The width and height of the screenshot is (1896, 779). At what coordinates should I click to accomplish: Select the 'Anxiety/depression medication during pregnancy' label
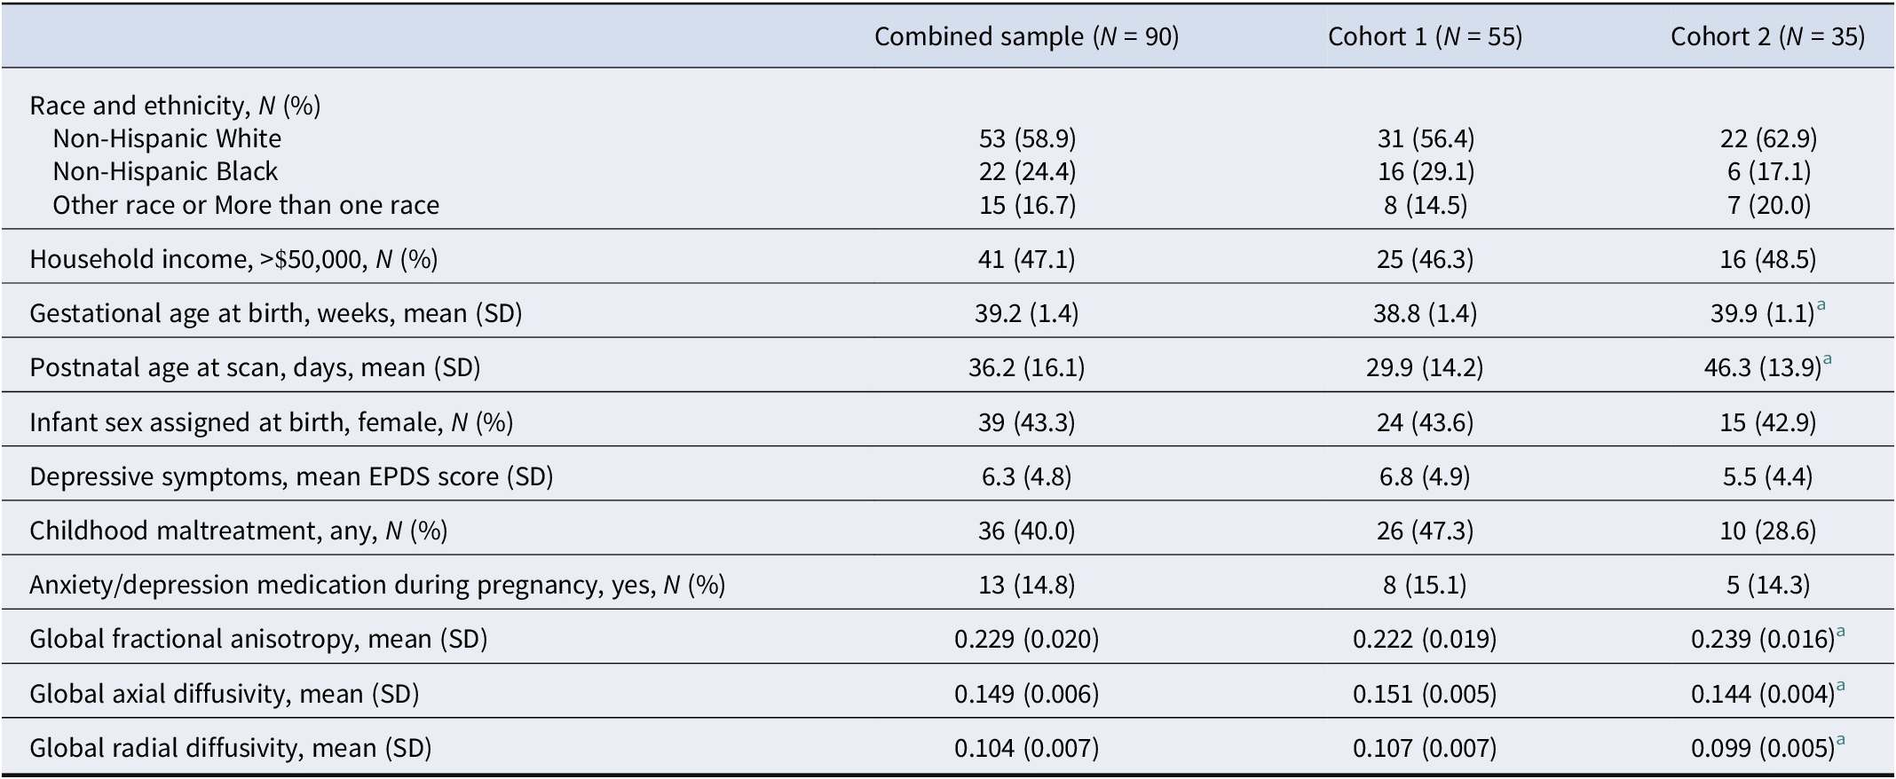click(377, 585)
